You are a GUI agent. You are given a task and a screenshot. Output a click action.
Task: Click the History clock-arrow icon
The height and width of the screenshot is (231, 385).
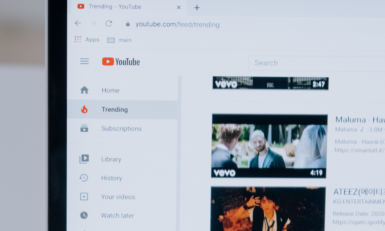click(84, 178)
